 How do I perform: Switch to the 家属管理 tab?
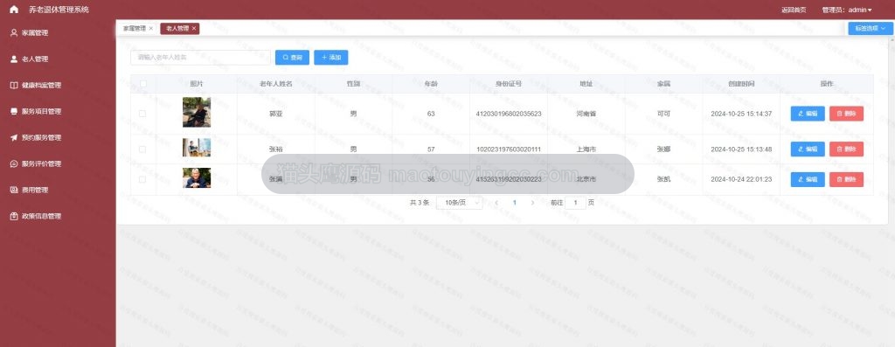pos(135,28)
